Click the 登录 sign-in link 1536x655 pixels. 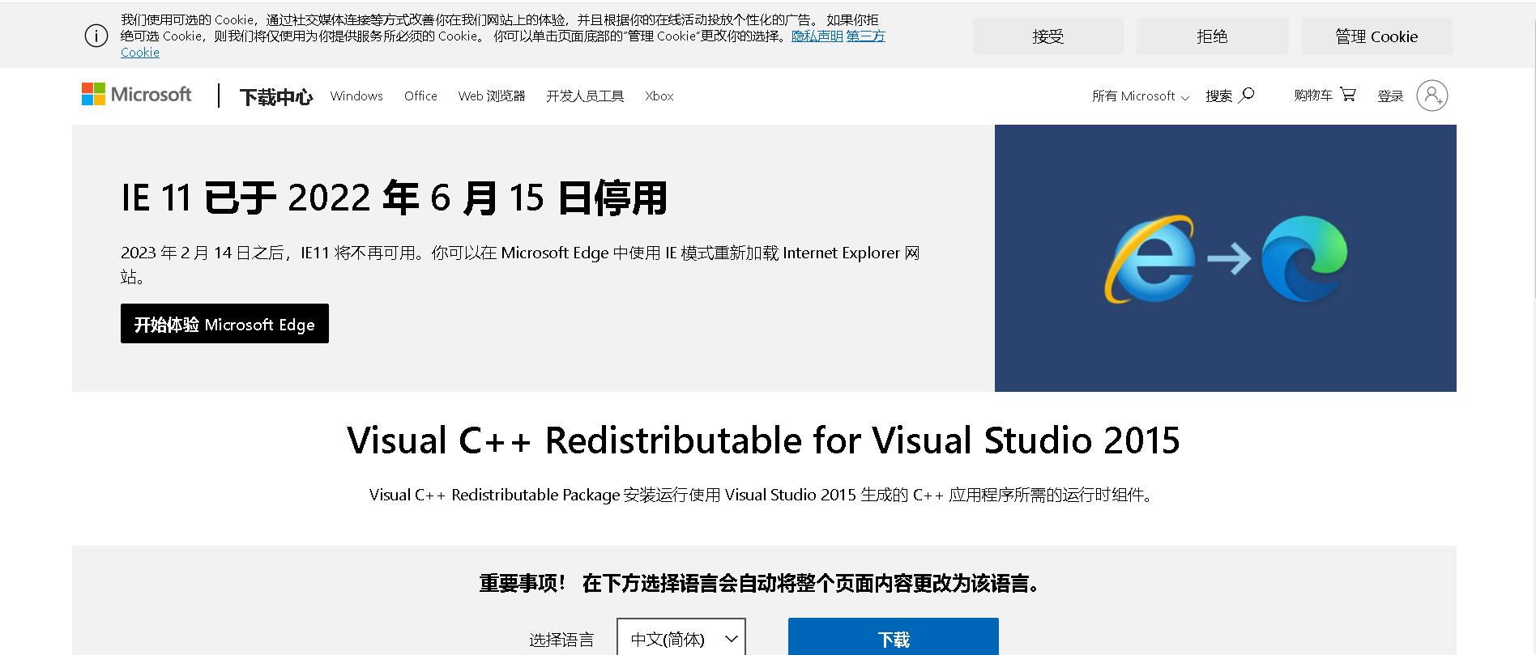1390,96
